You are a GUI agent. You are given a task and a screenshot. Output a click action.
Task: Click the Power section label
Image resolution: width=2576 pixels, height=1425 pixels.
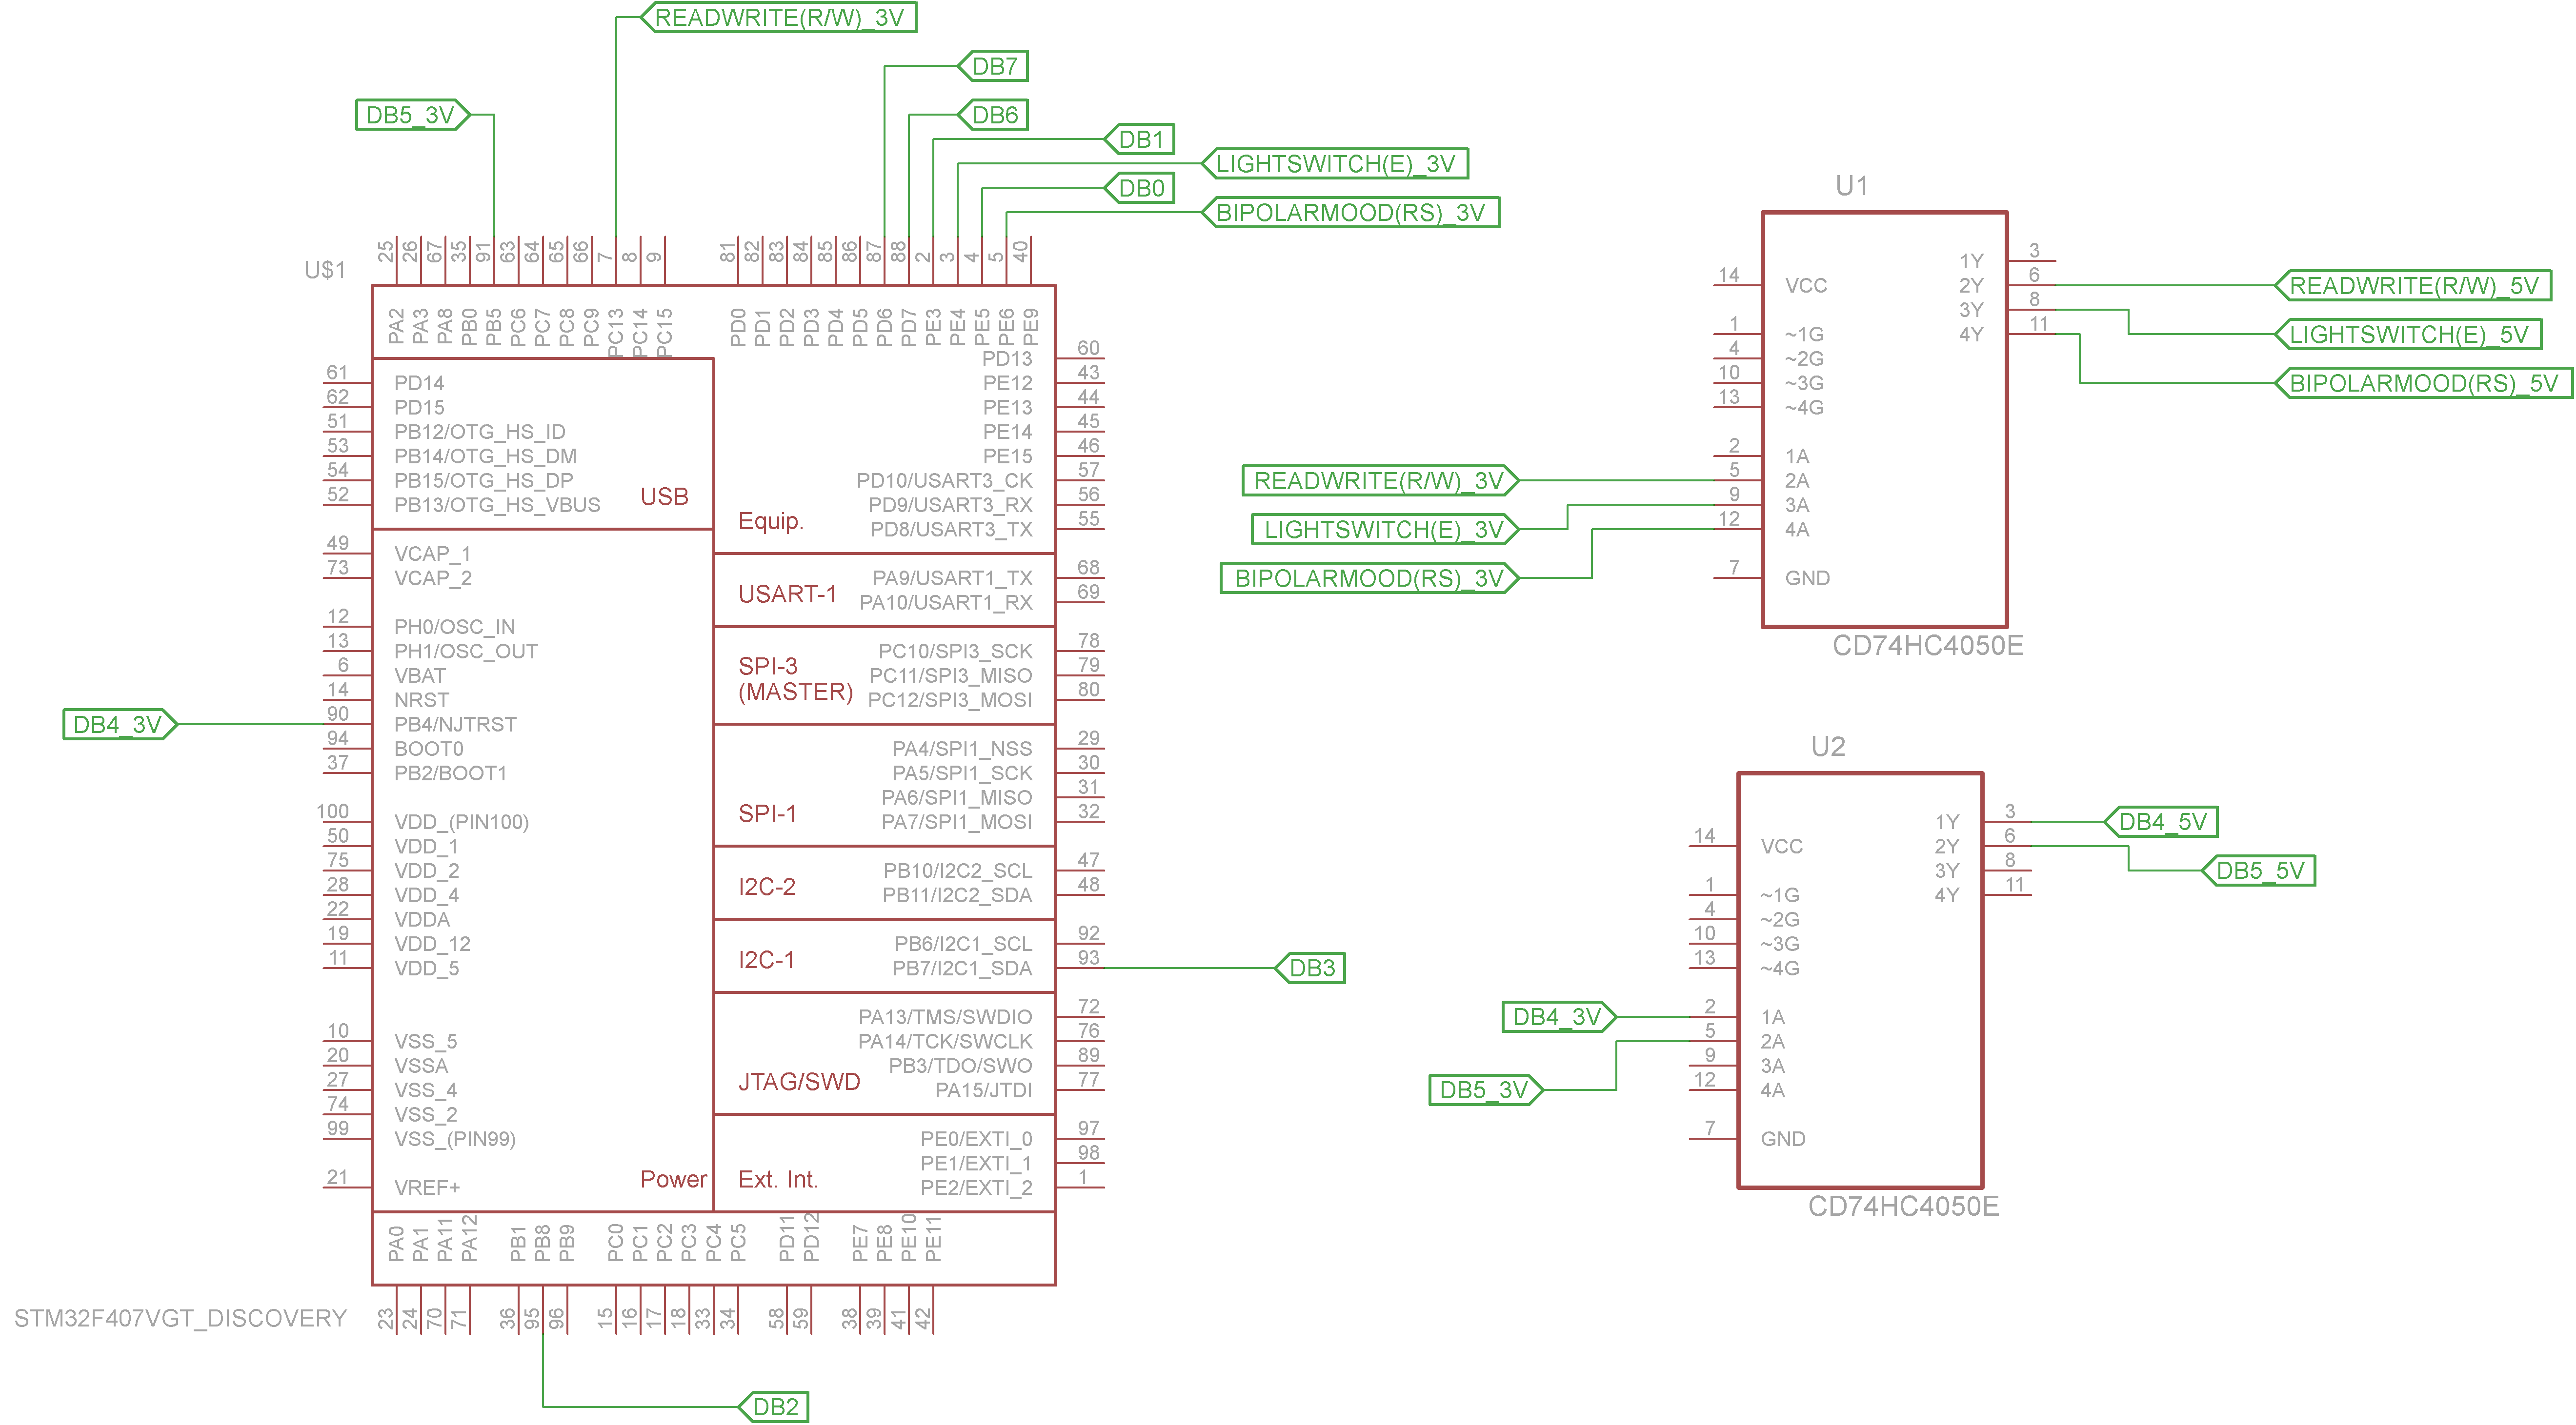[x=673, y=1179]
